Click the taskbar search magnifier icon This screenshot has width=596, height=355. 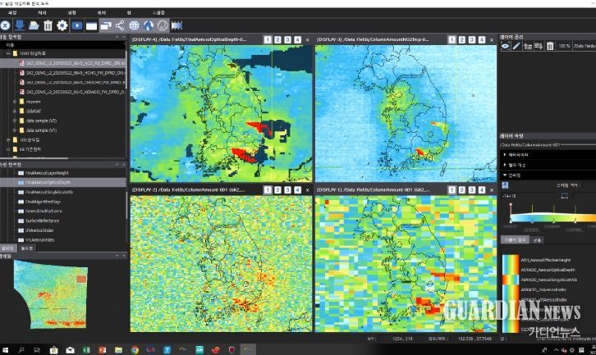pyautogui.click(x=21, y=350)
